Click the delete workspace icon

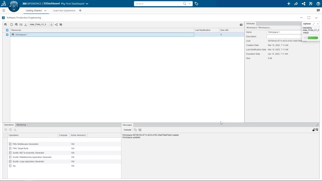click(16, 24)
